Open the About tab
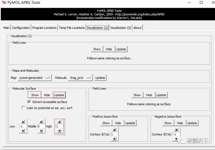Viewport: 215px width, 150px height. pyautogui.click(x=137, y=28)
